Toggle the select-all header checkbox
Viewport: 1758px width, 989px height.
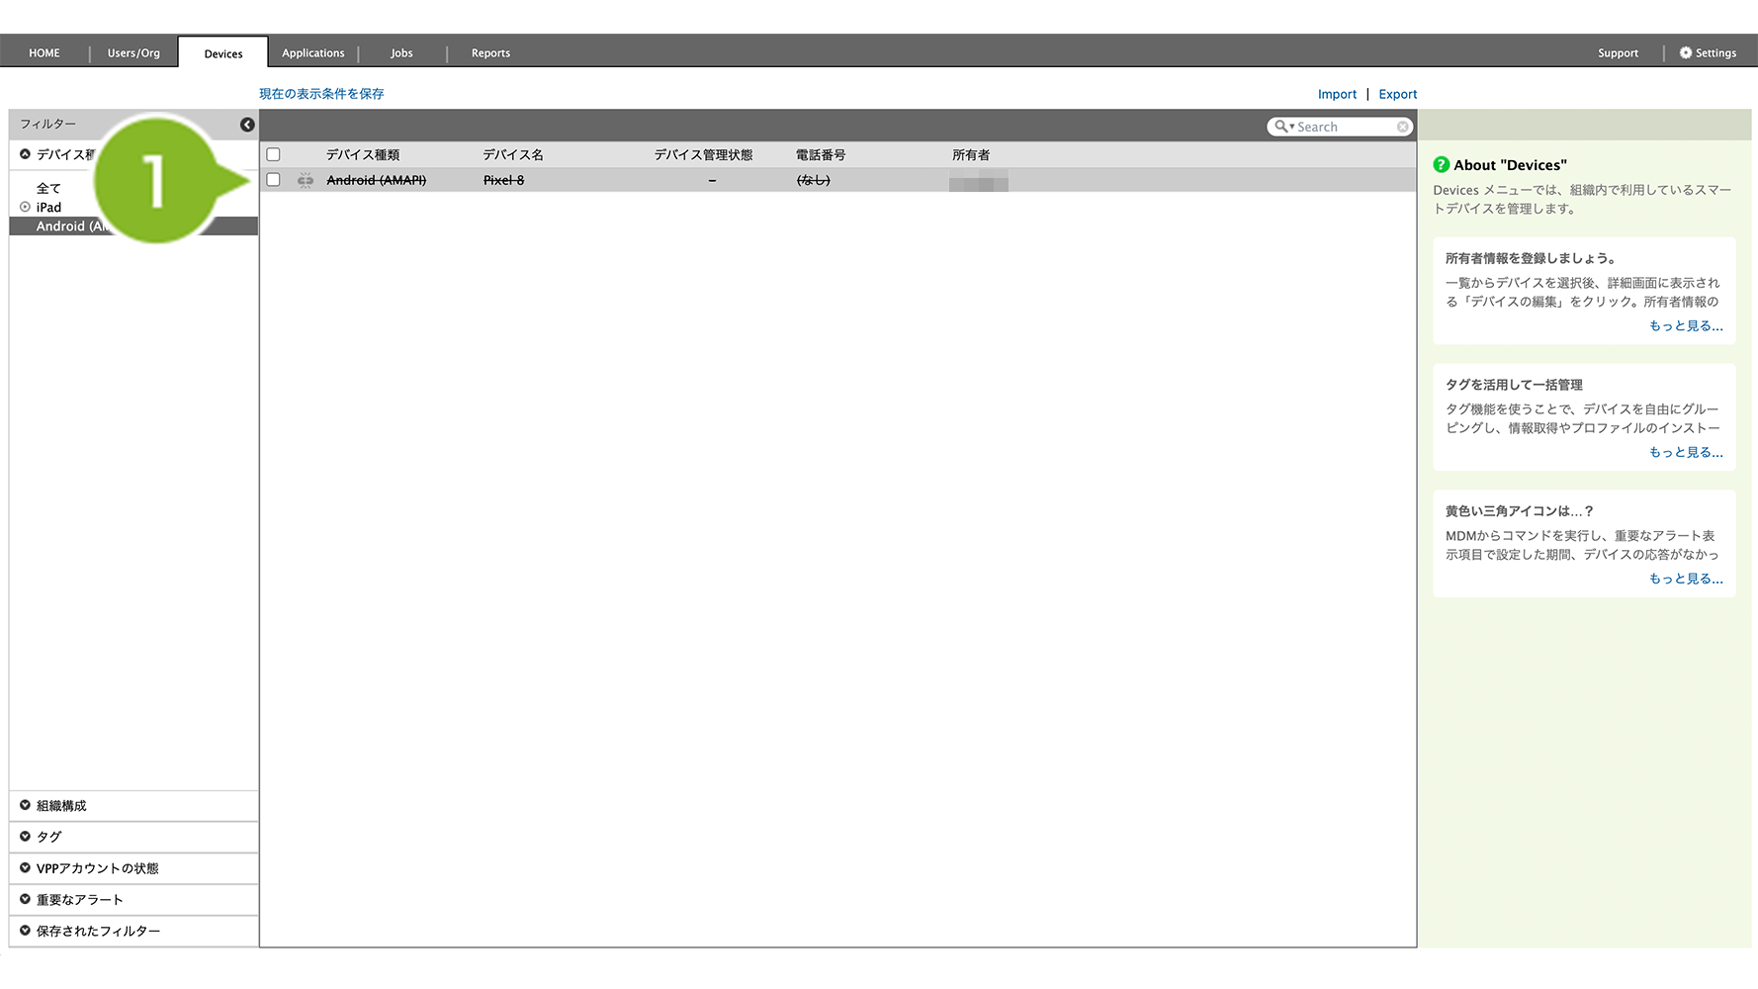pos(274,154)
